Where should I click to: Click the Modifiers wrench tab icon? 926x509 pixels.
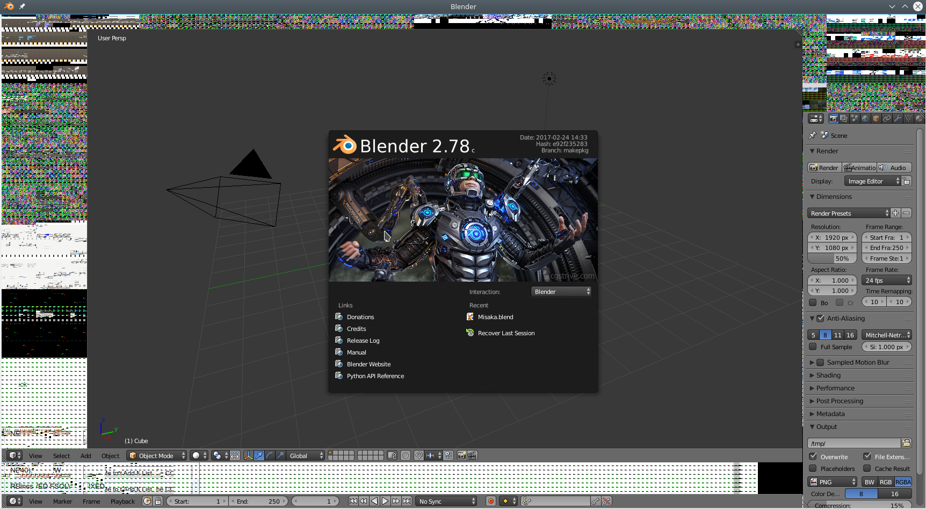tap(898, 119)
